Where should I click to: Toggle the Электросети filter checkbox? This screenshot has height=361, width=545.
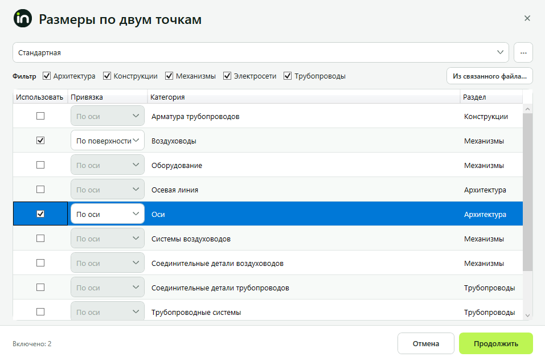click(x=227, y=76)
